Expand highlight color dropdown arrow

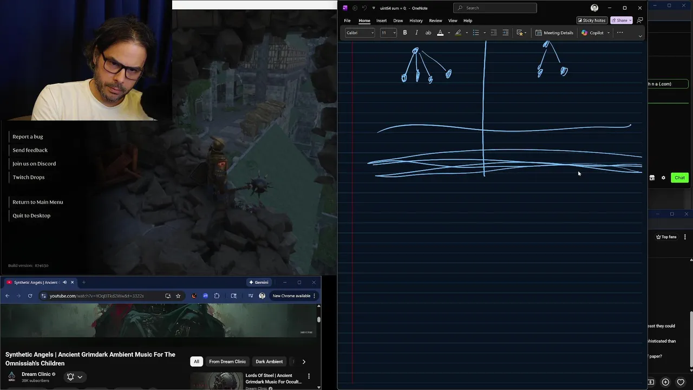[x=467, y=32]
